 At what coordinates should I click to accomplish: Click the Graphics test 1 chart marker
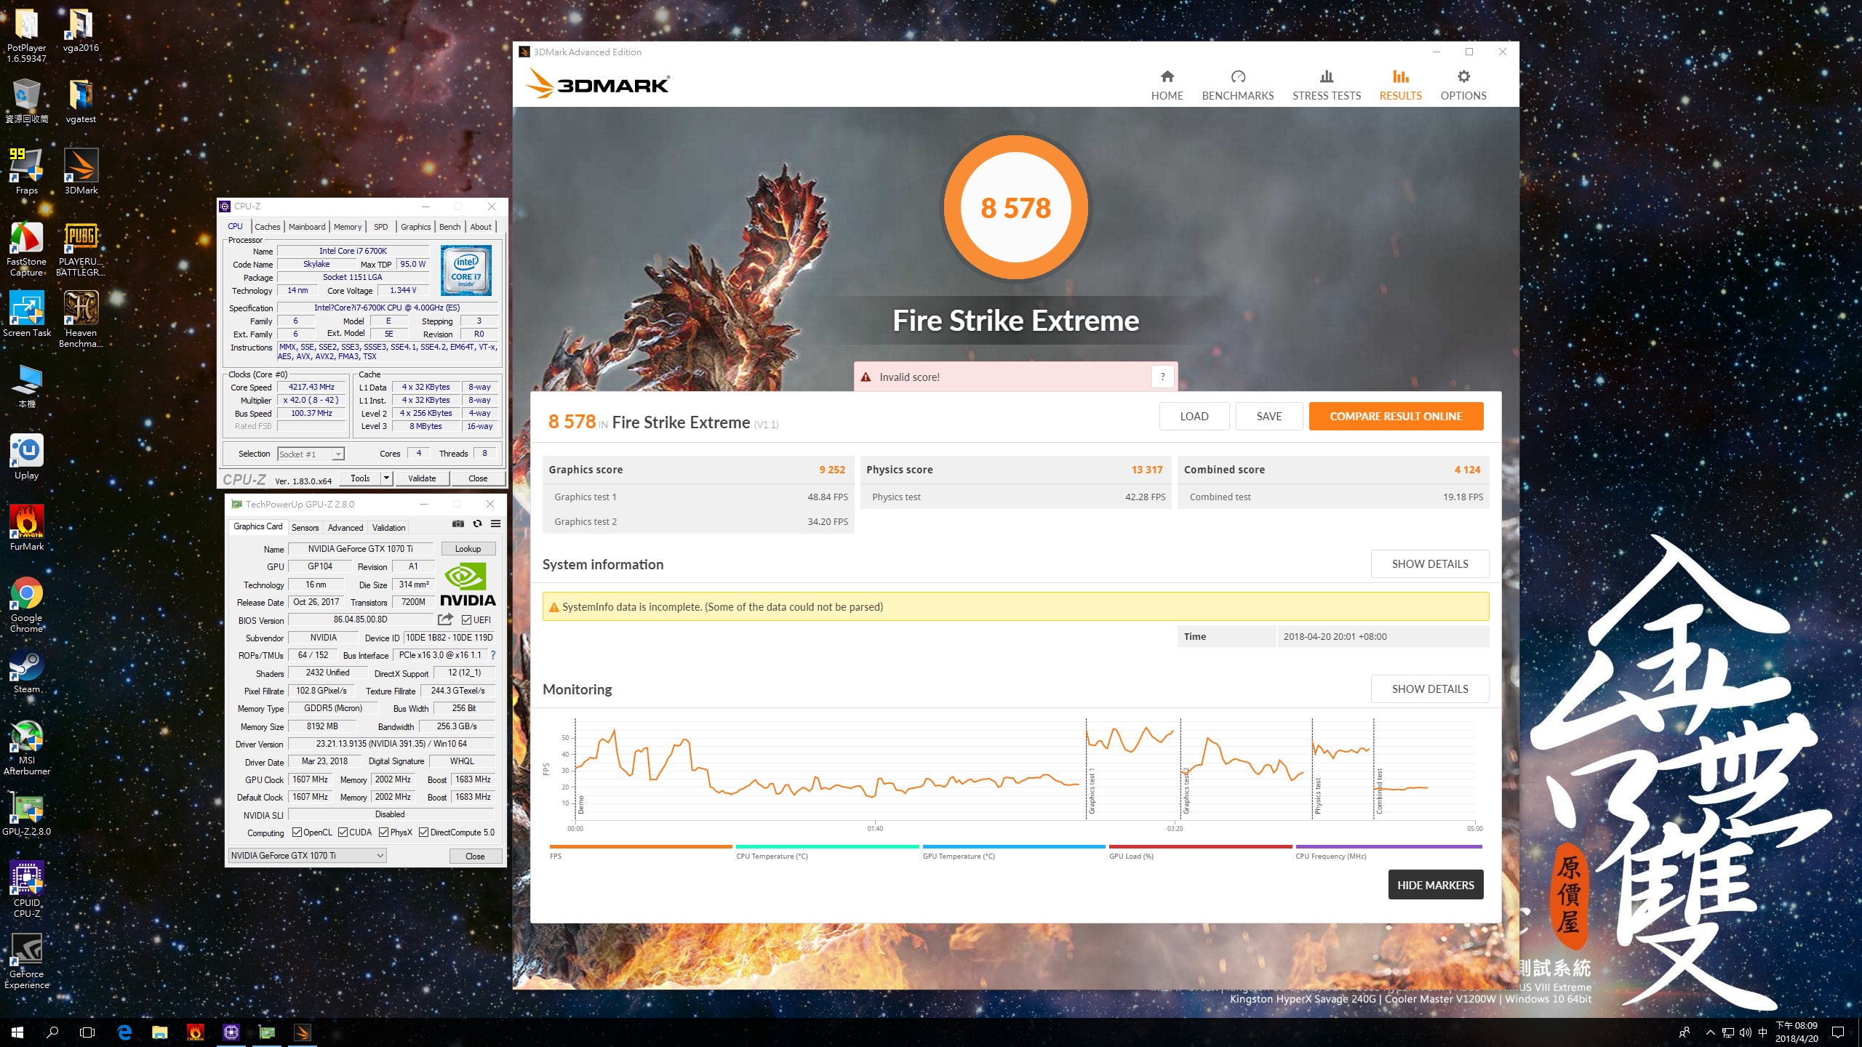[x=1091, y=793]
